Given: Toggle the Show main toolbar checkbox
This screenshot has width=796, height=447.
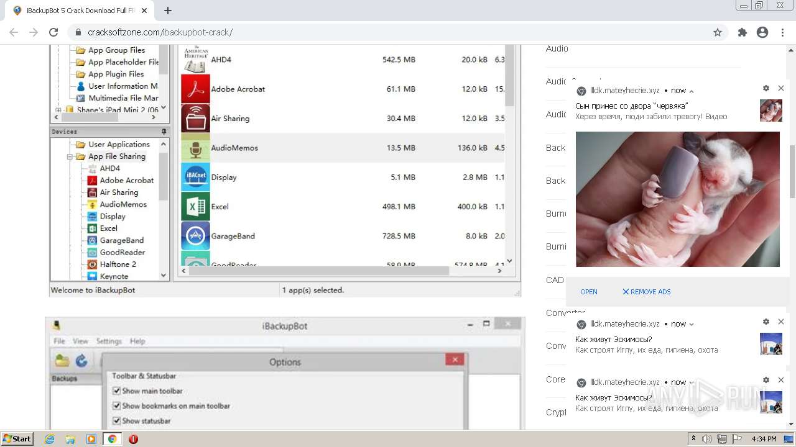Looking at the screenshot, I should pos(116,391).
